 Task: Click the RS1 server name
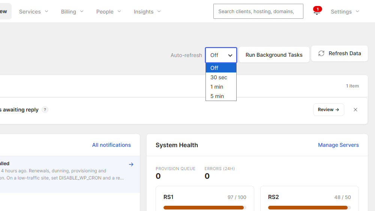pos(168,197)
